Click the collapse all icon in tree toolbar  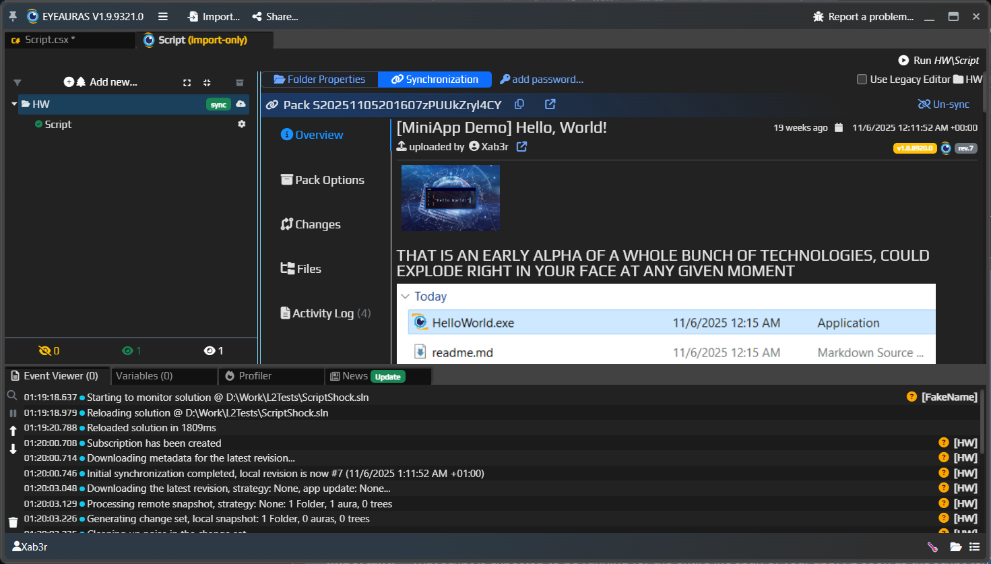pyautogui.click(x=207, y=82)
